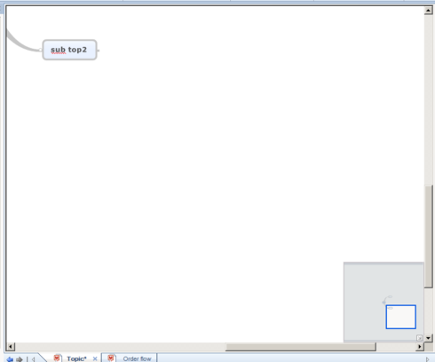Viewport: 435px width, 362px height.
Task: Click the red map icon on Order flow tab
Action: coord(111,358)
